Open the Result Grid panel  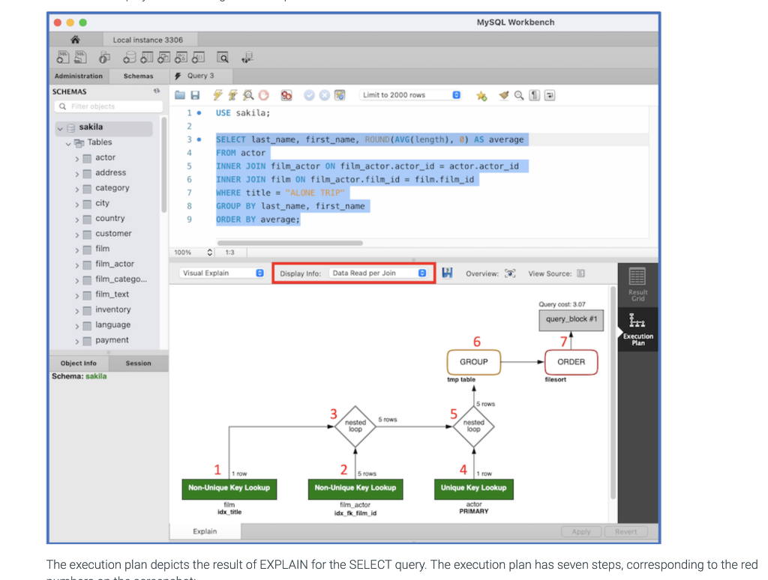tap(637, 285)
